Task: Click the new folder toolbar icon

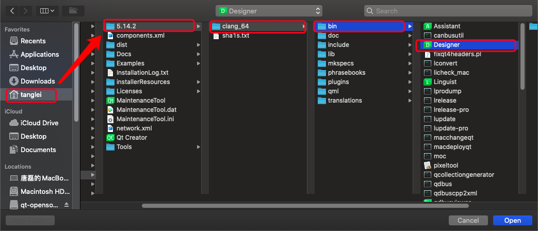Action: [73, 11]
